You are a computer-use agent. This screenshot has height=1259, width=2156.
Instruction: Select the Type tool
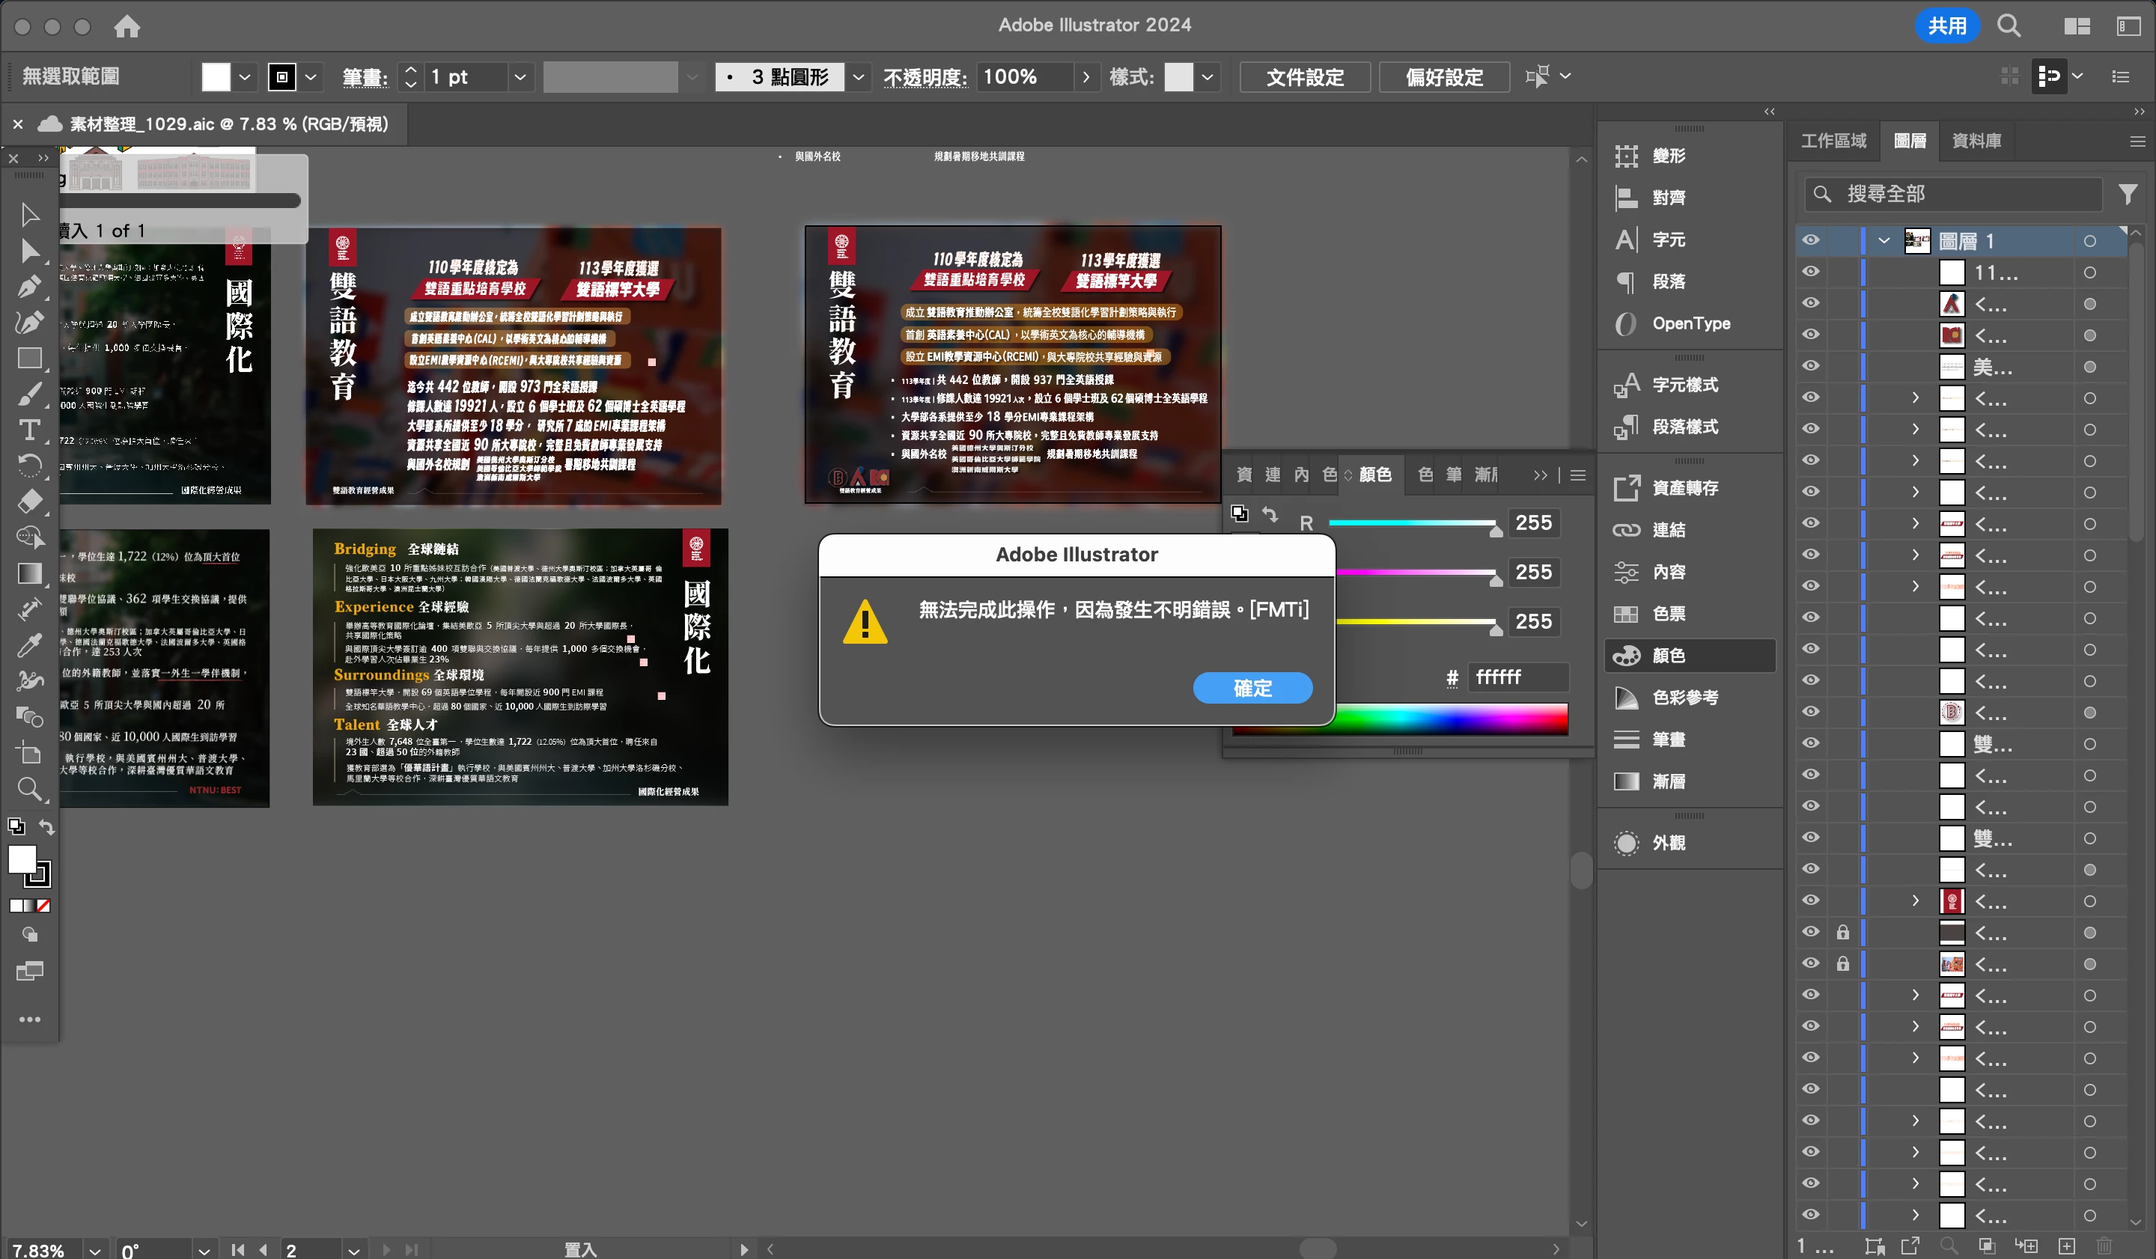(x=30, y=430)
